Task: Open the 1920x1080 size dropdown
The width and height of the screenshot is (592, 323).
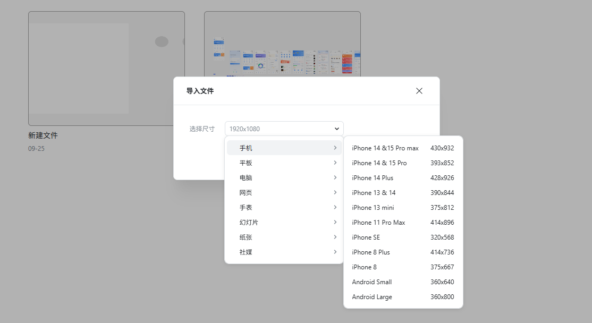Action: 284,128
